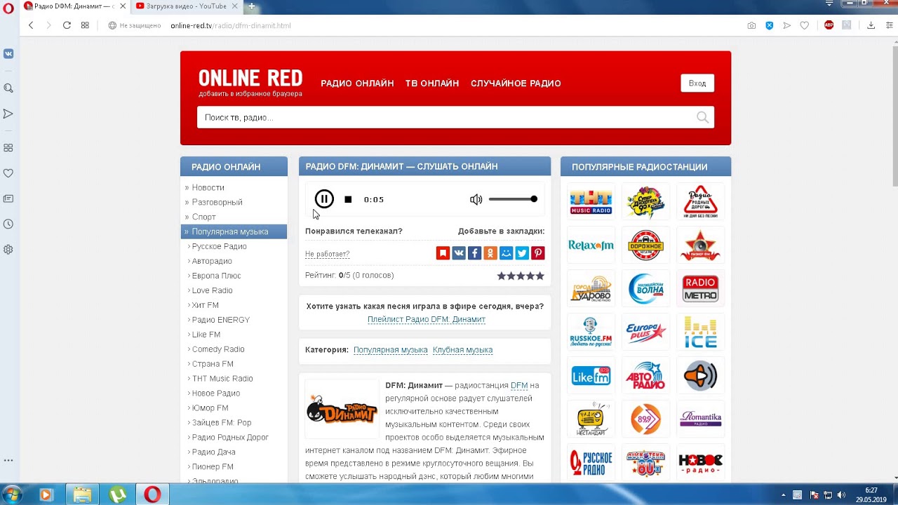
Task: Show hidden system tray icons
Action: pyautogui.click(x=784, y=495)
